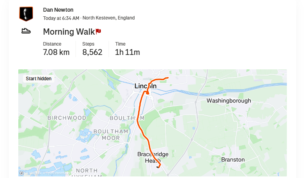
Task: Click the 7.08 km distance stat
Action: point(56,52)
